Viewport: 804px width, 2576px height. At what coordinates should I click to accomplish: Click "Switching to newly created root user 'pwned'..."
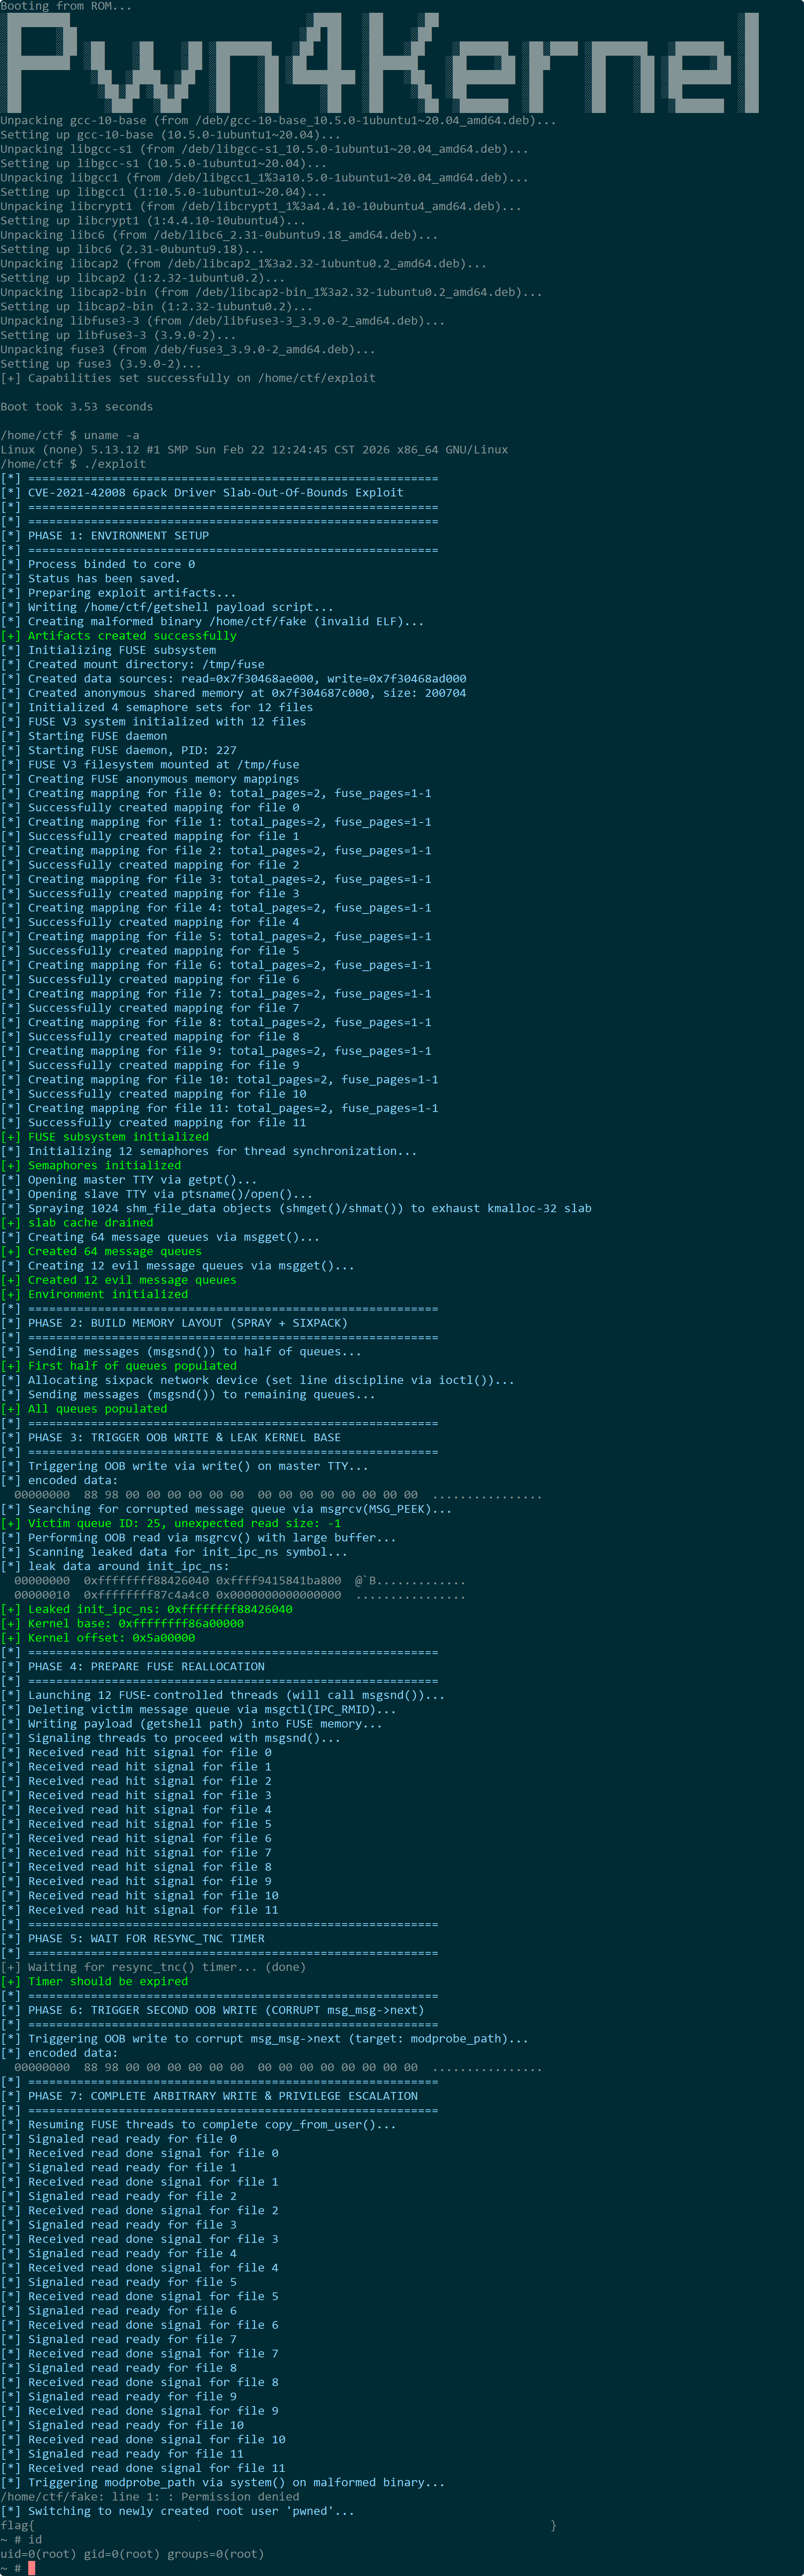(177, 2511)
